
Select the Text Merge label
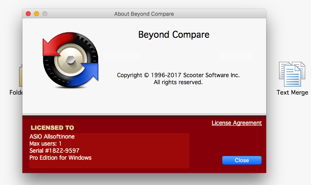pyautogui.click(x=292, y=92)
